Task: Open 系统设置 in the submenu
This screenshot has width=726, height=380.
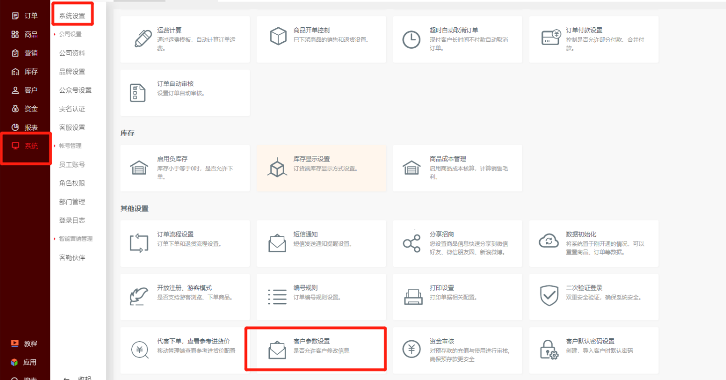Action: click(72, 16)
